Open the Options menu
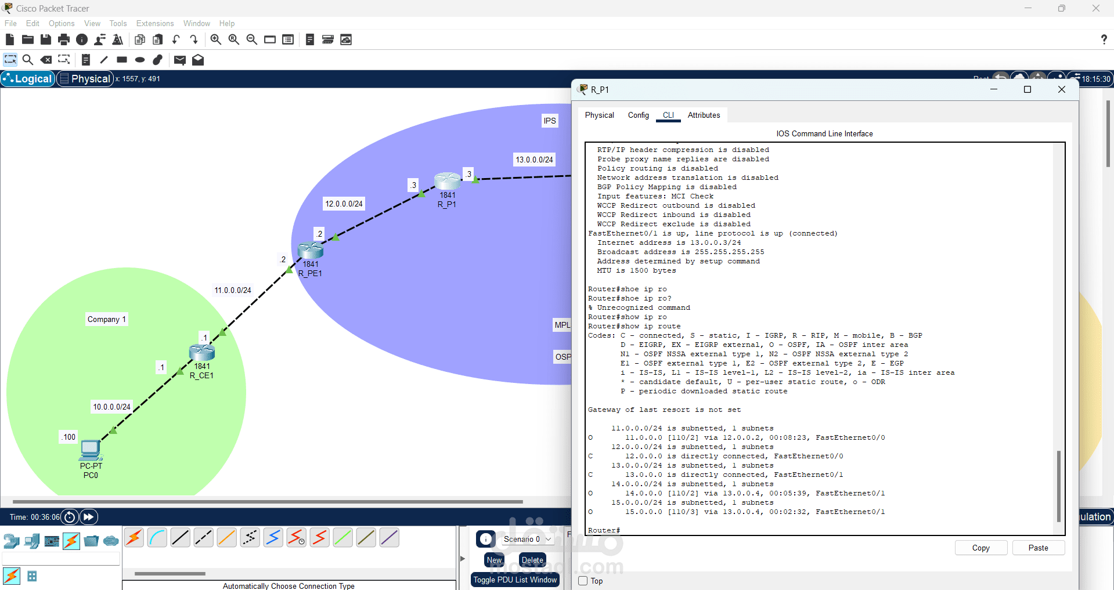This screenshot has height=590, width=1114. (62, 23)
